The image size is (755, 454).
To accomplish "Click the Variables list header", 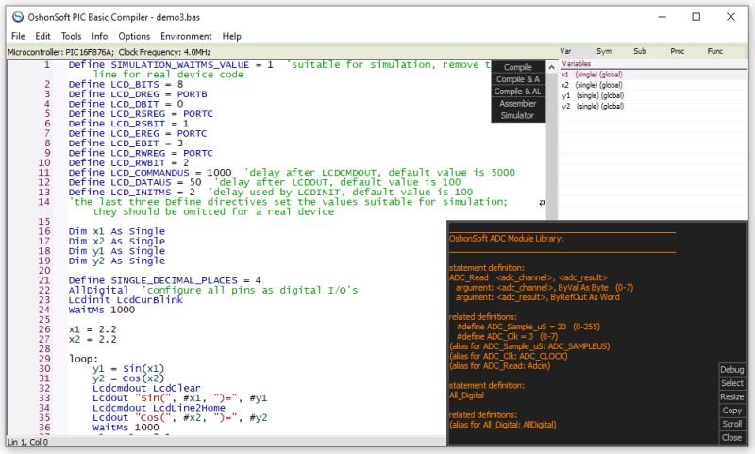I will point(653,64).
